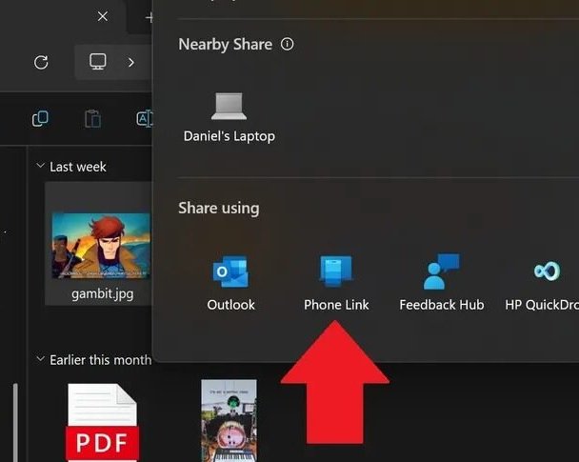Share via Feedback Hub

click(x=442, y=284)
